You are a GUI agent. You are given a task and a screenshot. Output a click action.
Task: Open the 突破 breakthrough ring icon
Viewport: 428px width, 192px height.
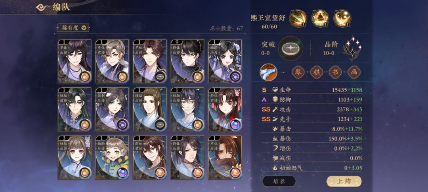coord(290,49)
